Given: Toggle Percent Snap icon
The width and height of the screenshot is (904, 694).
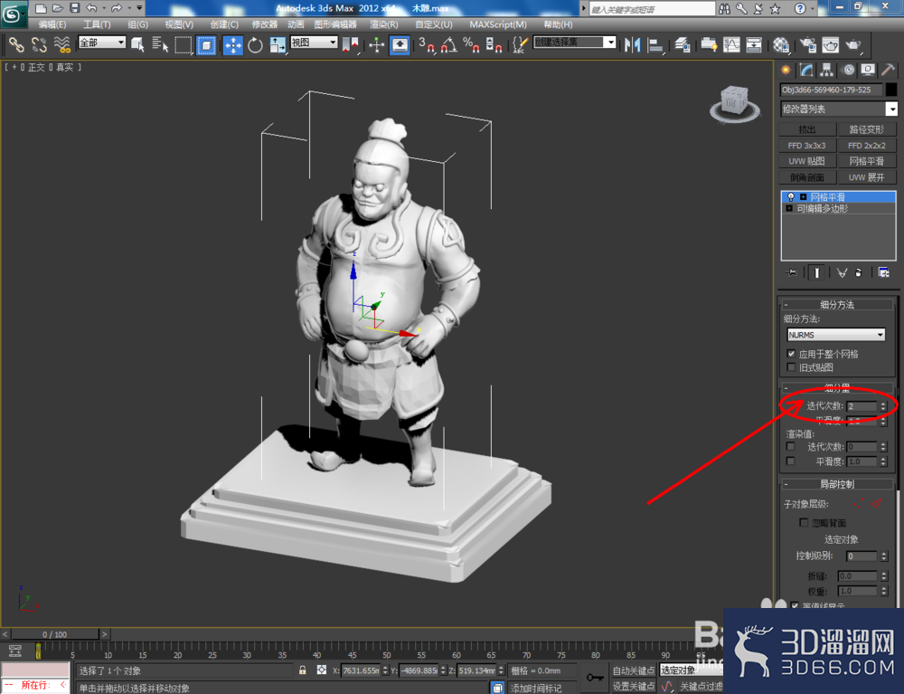Looking at the screenshot, I should tap(471, 44).
